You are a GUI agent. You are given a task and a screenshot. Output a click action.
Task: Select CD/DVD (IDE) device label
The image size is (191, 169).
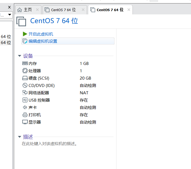[x=42, y=86]
